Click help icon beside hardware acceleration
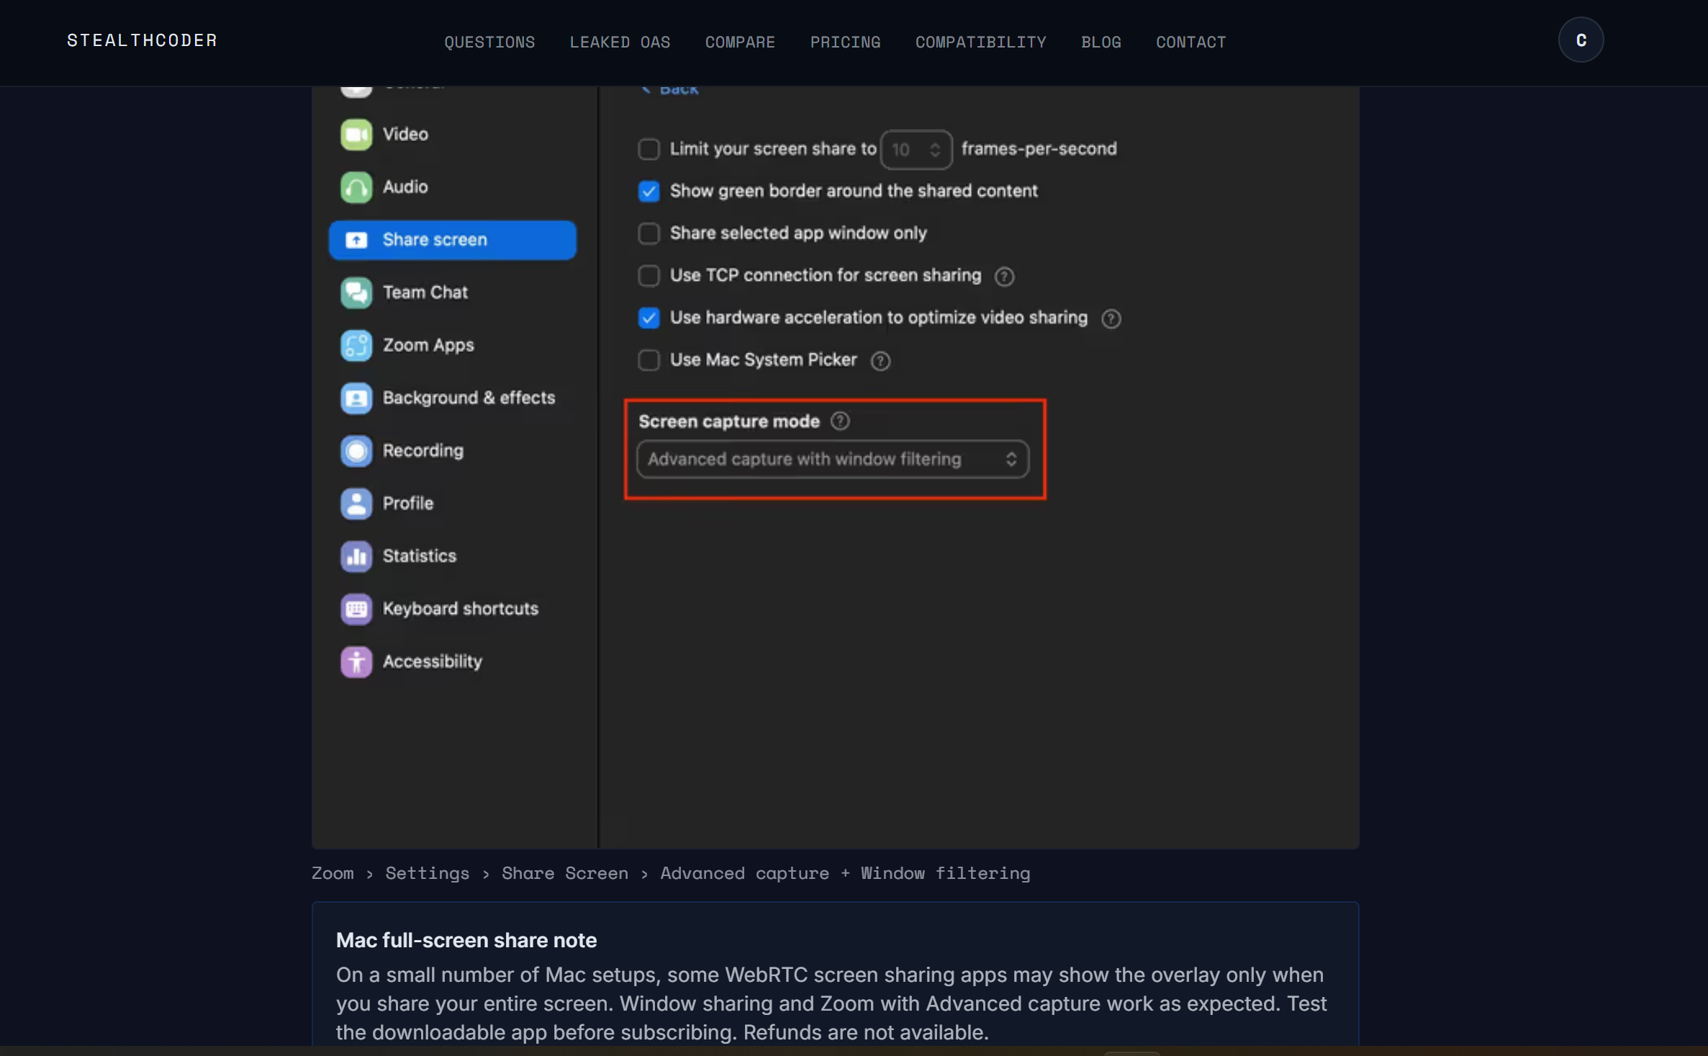 [x=1111, y=318]
